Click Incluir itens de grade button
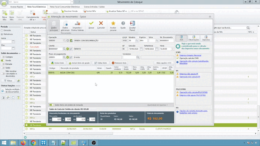260x146 pixels. click(x=79, y=63)
